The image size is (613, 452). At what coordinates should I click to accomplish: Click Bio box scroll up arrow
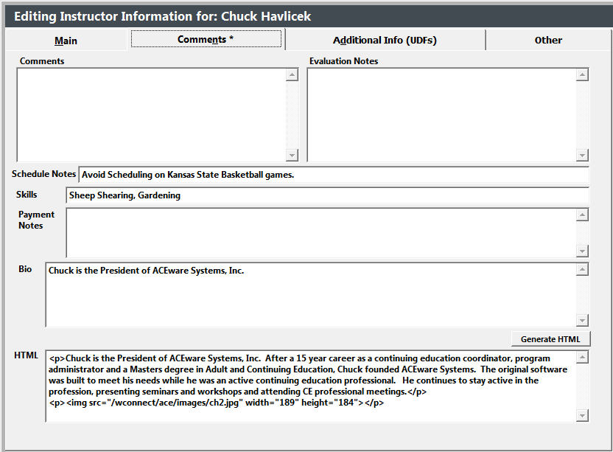[x=582, y=269]
